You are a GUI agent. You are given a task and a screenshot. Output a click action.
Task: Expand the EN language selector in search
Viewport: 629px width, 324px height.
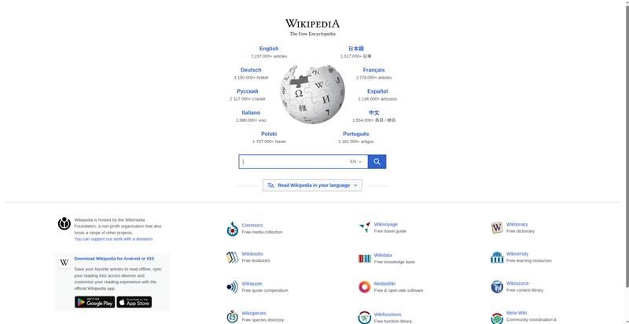(356, 161)
